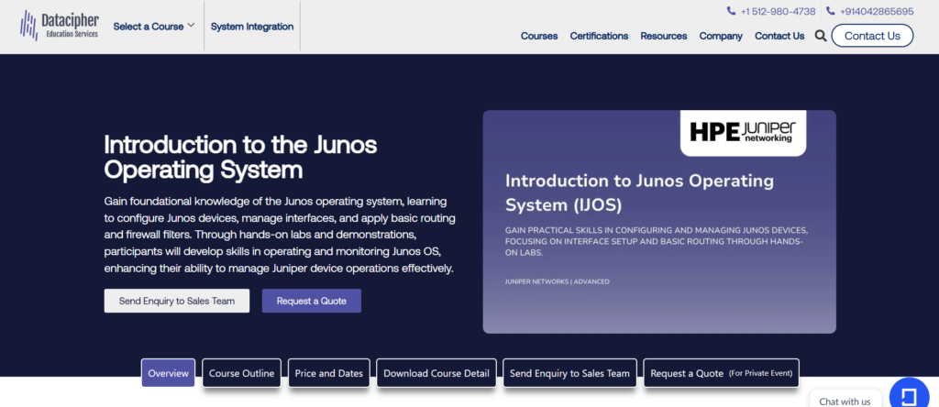This screenshot has height=407, width=939.
Task: Click the Datacipher Education Services logo
Action: pos(60,26)
